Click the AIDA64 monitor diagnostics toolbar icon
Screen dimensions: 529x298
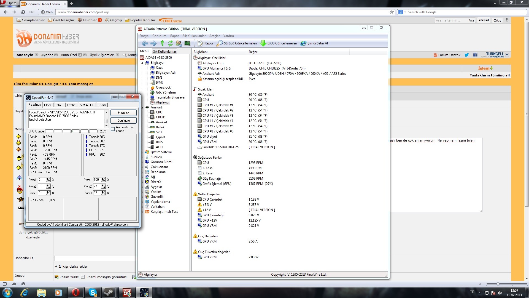(187, 43)
